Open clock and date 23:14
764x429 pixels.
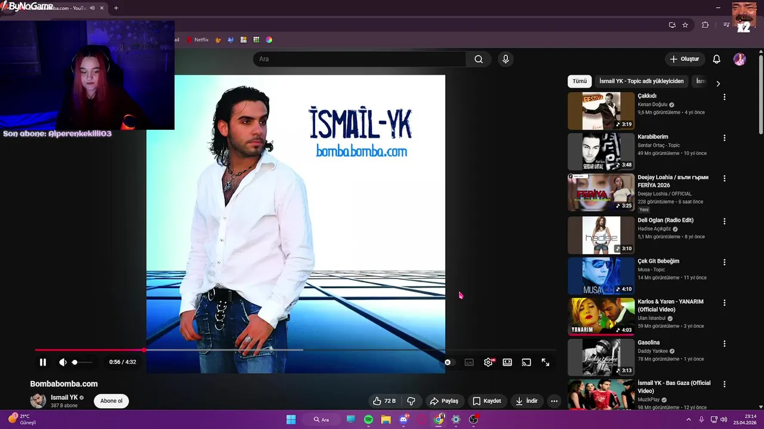click(745, 419)
